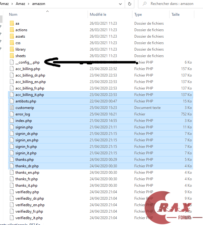Screen dimensions: 203x225
Task: Click the acc_billing.php file icon
Action: pyautogui.click(x=12, y=69)
